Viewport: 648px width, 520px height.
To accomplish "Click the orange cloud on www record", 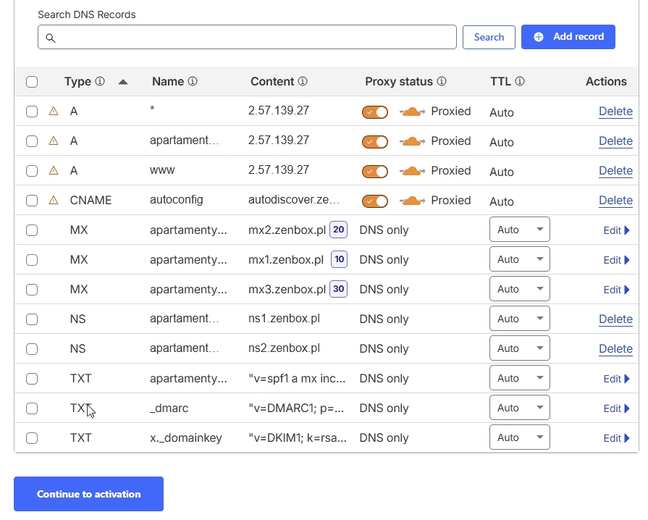I will tap(412, 171).
